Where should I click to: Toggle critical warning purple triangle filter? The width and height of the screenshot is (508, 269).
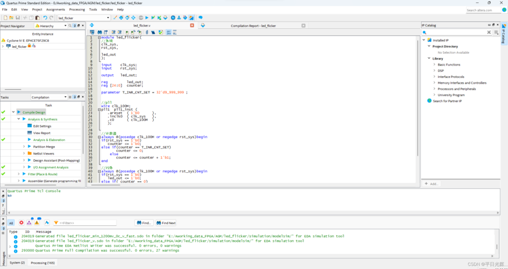coord(29,222)
